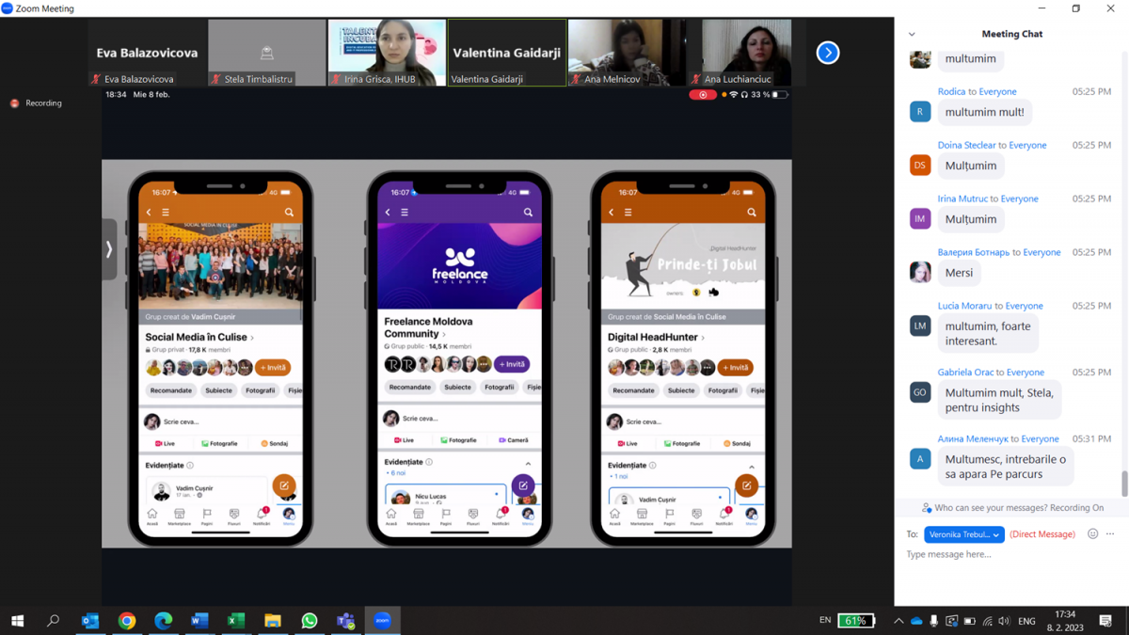This screenshot has width=1129, height=635.
Task: Tap Cameră in Freelance Moldova phone
Action: (x=514, y=440)
